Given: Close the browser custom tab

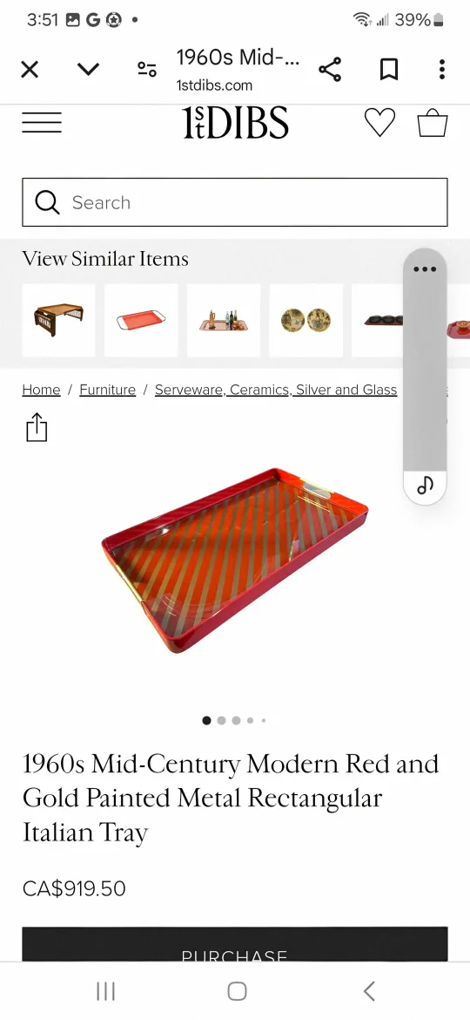Looking at the screenshot, I should [x=30, y=69].
